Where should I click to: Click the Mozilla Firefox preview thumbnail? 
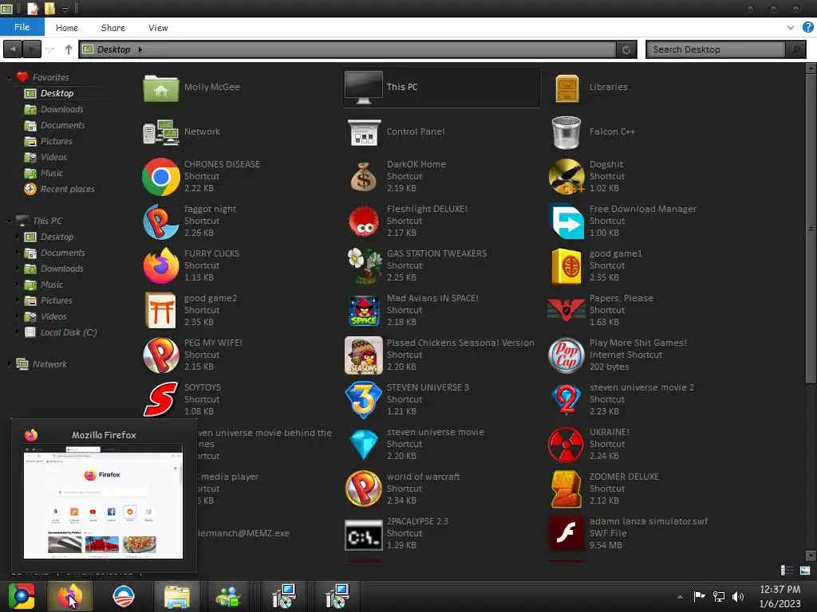coord(103,502)
